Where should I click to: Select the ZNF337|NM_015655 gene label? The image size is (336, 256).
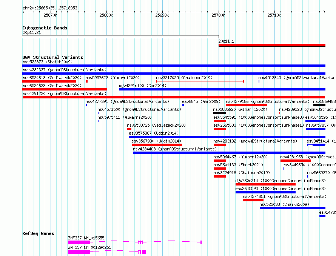pos(86,238)
